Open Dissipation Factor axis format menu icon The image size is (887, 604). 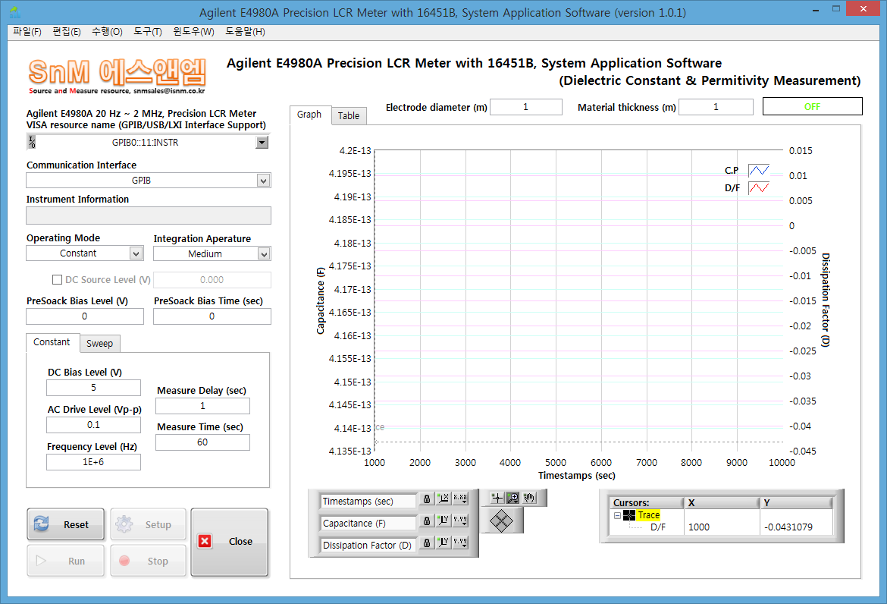pos(460,543)
